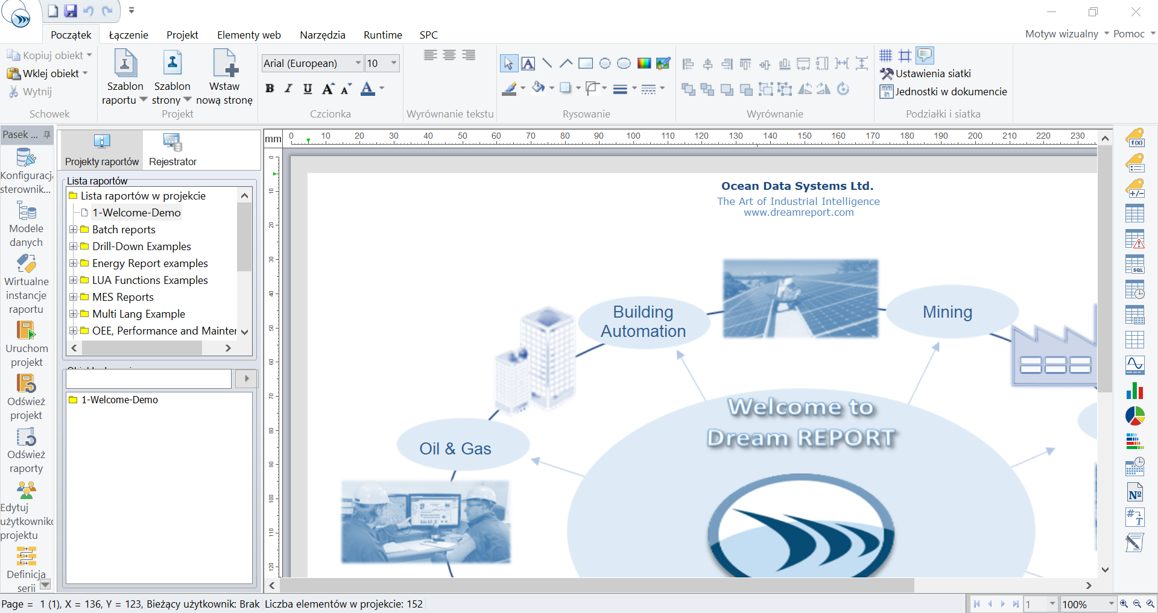Align text center

449,55
